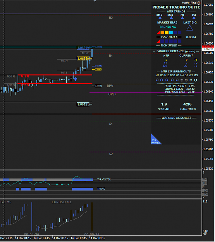This screenshot has height=242, width=215.
Task: Click the PRO4EX v1.2 corner logo
Action: (x=156, y=140)
